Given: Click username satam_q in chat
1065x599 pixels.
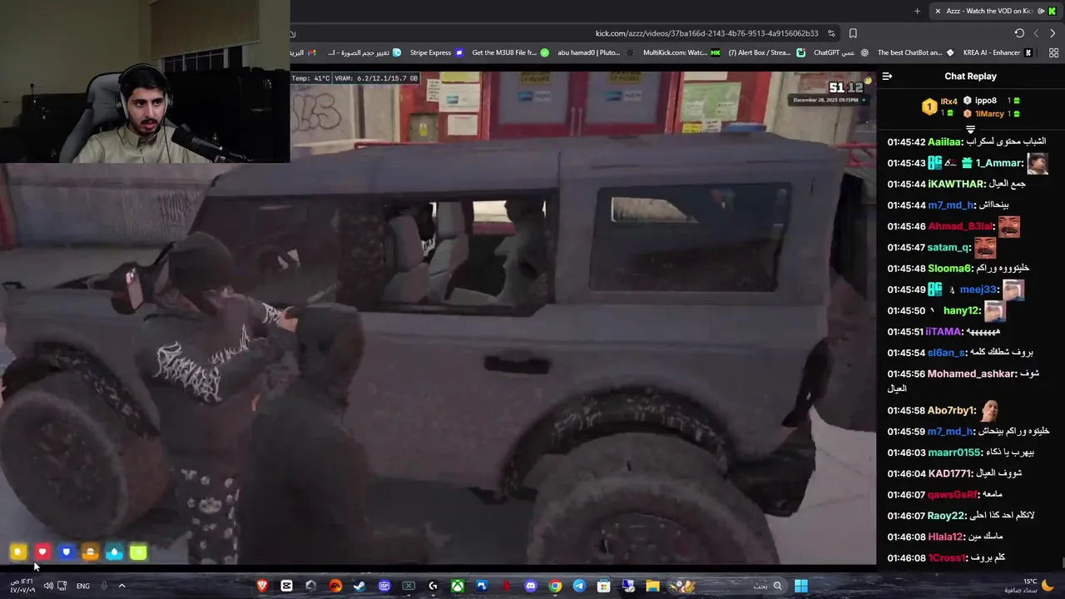Looking at the screenshot, I should (949, 247).
